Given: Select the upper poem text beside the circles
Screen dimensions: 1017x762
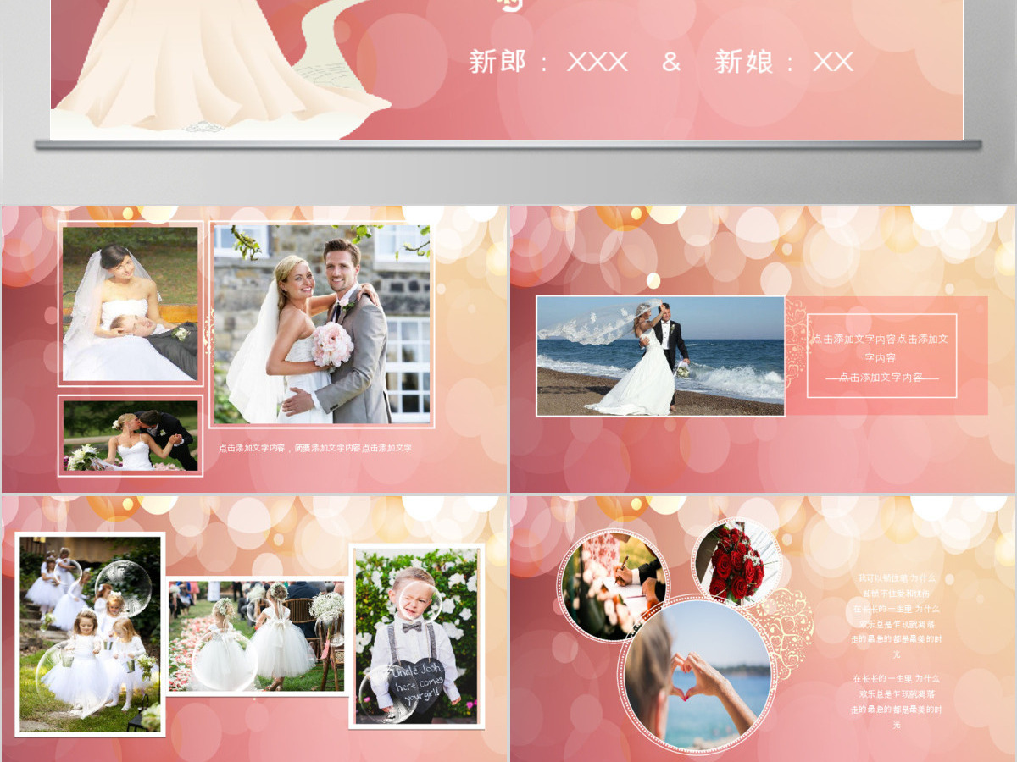Looking at the screenshot, I should (897, 616).
